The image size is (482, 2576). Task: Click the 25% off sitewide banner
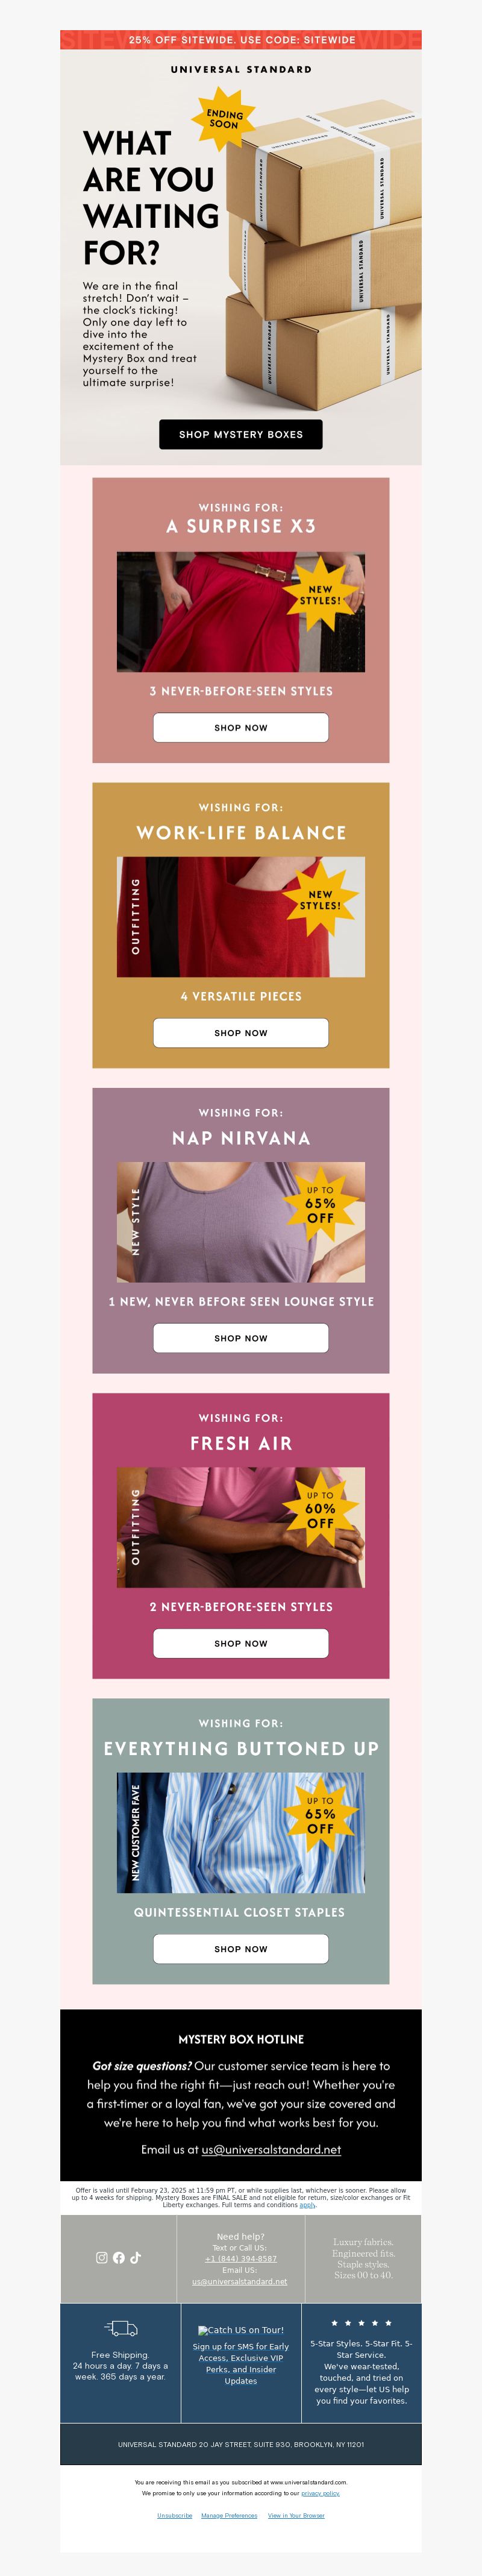[x=241, y=40]
